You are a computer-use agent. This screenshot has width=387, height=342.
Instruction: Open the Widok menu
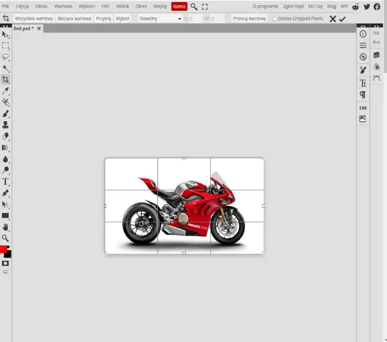click(123, 6)
